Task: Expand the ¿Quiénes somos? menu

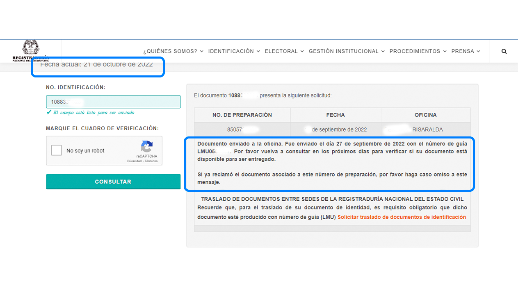Action: (173, 51)
